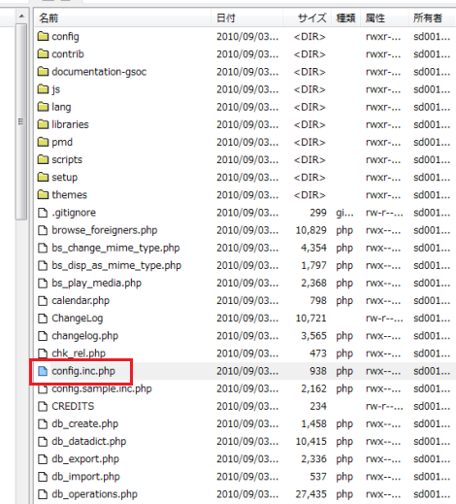The width and height of the screenshot is (456, 504).
Task: Select the browse_foreigners.php file icon
Action: tap(43, 230)
